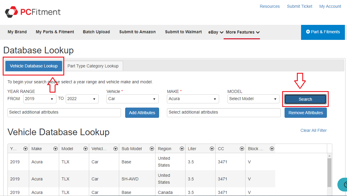Click the Add Attributes button
The width and height of the screenshot is (347, 196).
coord(142,113)
